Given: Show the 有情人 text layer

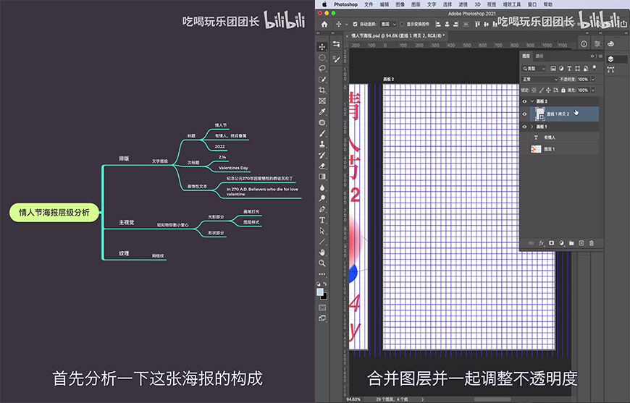Looking at the screenshot, I should [524, 137].
